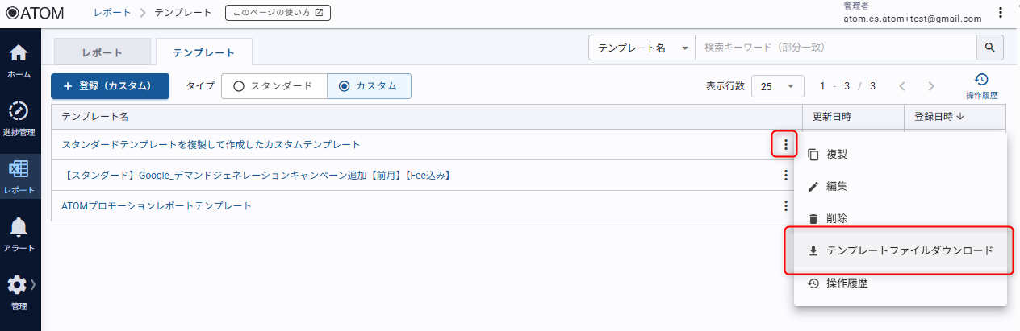Image resolution: width=1020 pixels, height=331 pixels.
Task: Choose テンプレートファイルダウンロード from context menu
Action: click(901, 251)
